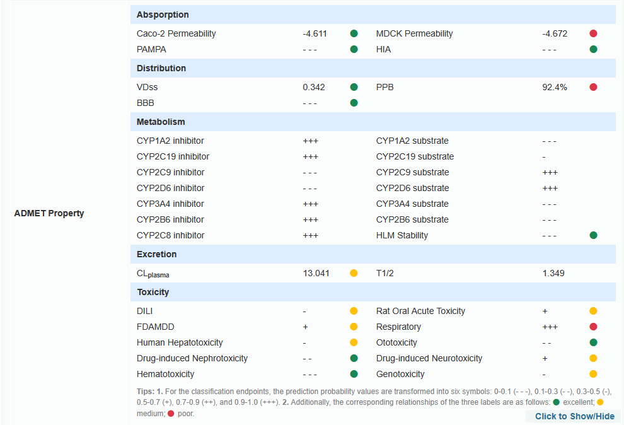The image size is (624, 425).
Task: Click the yellow dot next to CLplasma value
Action: point(354,273)
